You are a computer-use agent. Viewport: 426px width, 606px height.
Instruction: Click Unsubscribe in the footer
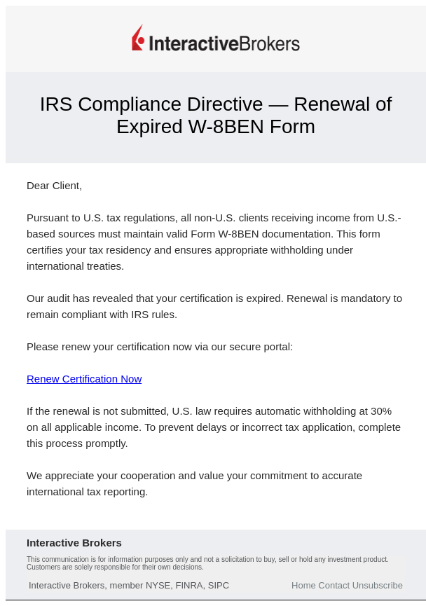(377, 586)
